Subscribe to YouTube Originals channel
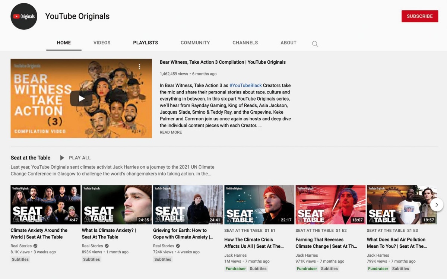The image size is (447, 279). tap(420, 16)
